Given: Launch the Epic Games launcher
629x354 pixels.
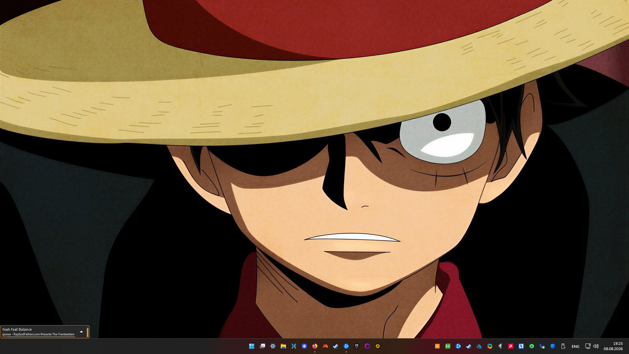Looking at the screenshot, I should [x=357, y=346].
